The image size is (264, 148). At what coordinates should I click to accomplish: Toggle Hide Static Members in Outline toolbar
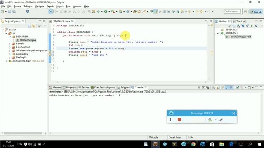tap(247, 26)
